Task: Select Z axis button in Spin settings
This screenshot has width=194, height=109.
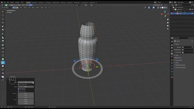Action: coord(31,5)
